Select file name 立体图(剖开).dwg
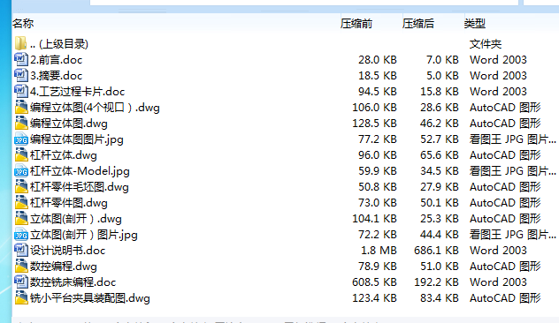The image size is (559, 323). tap(76, 219)
